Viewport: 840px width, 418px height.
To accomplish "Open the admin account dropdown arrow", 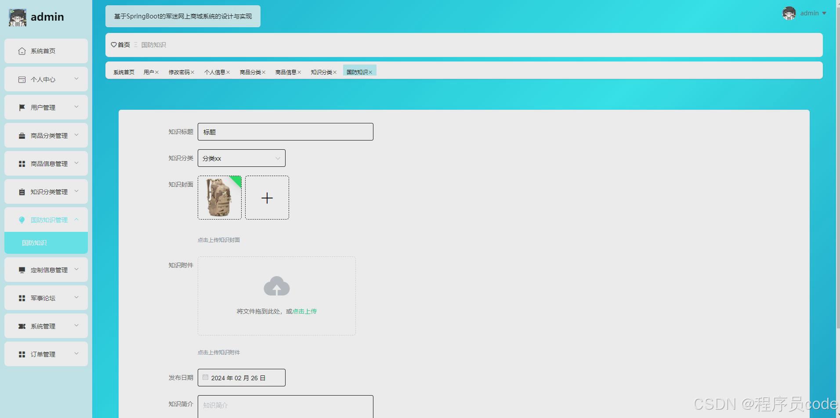I will pyautogui.click(x=824, y=13).
